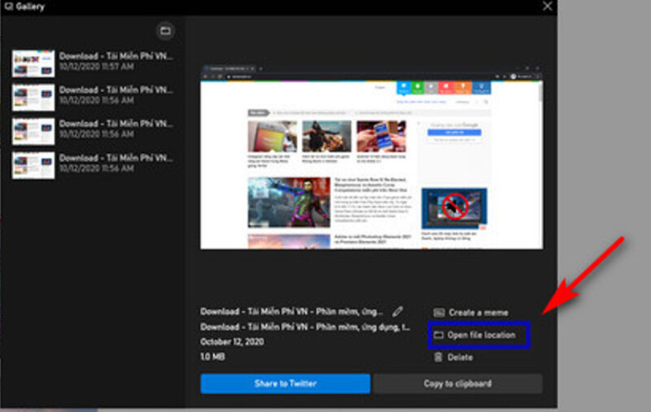Click the Delete trash can icon
The height and width of the screenshot is (412, 651).
[x=438, y=357]
